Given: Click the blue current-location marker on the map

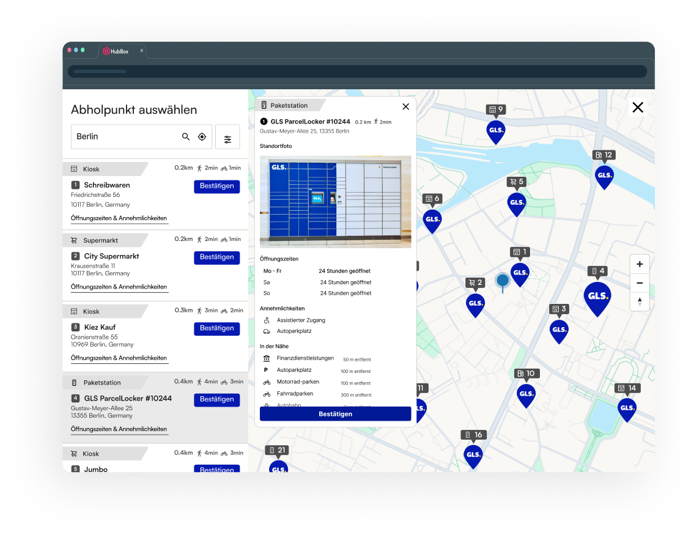Looking at the screenshot, I should click(503, 281).
